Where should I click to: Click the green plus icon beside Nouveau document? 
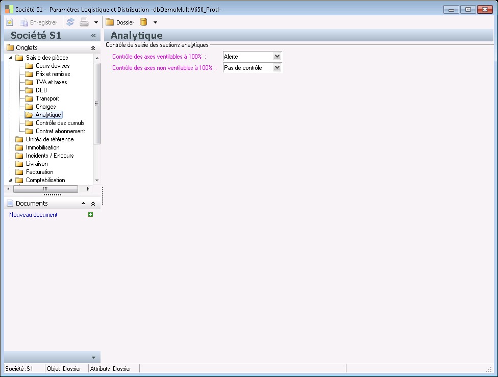tap(90, 215)
